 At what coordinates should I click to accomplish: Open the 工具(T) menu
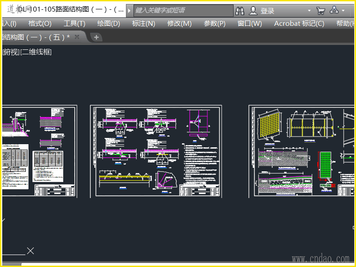74,24
